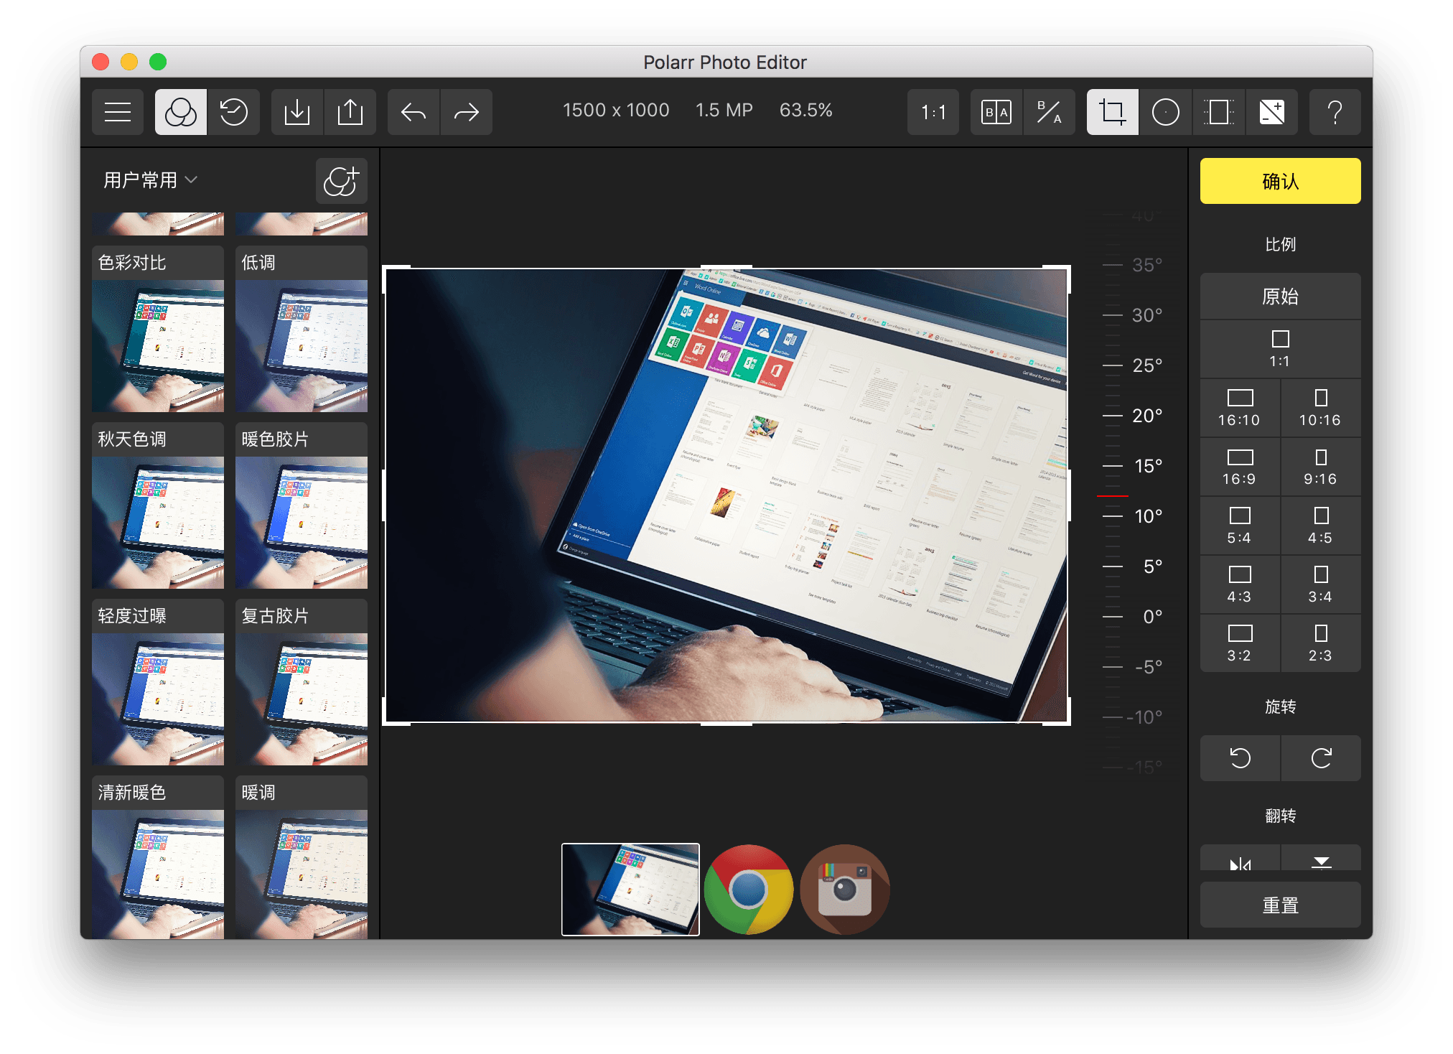Open the hamburger main menu
1453x1054 pixels.
click(x=118, y=112)
